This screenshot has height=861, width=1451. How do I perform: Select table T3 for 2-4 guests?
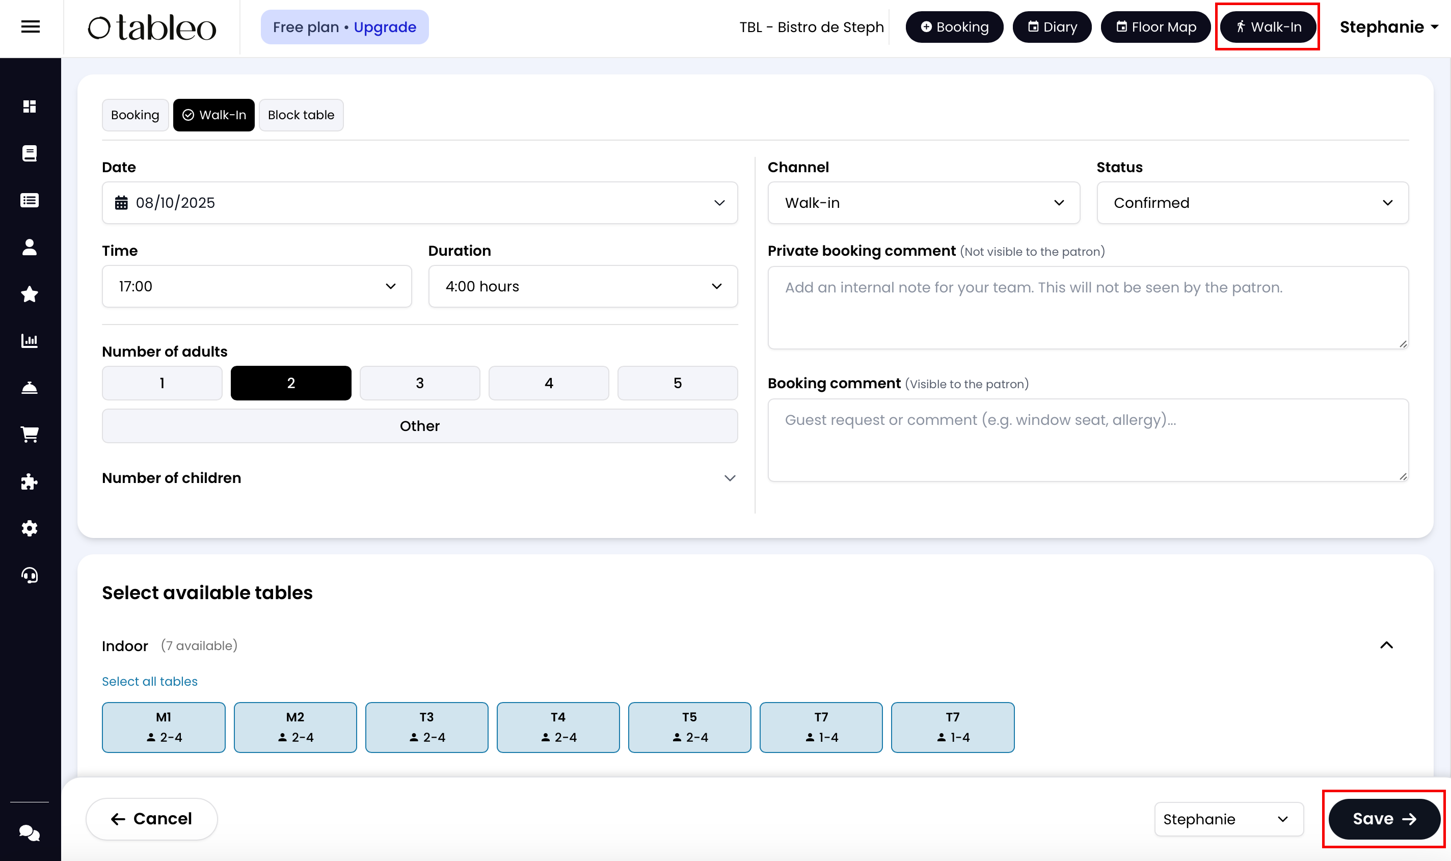426,727
